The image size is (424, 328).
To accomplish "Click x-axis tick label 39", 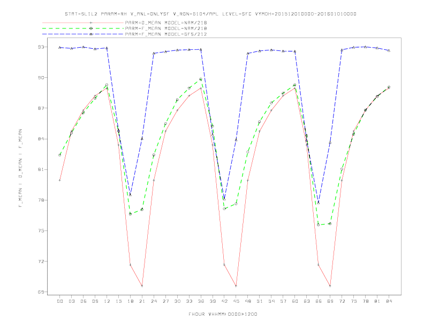I will pos(213,301).
